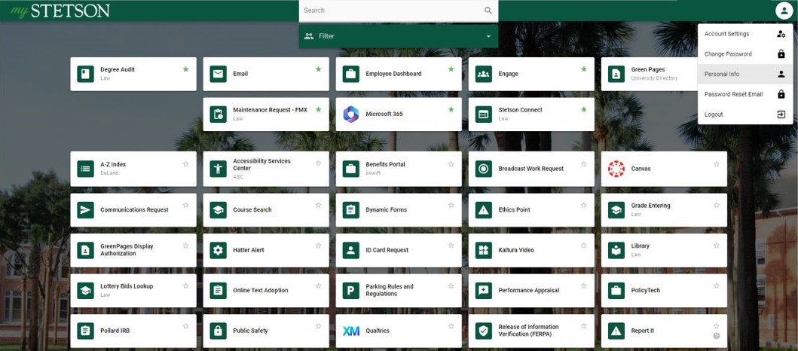Image resolution: width=798 pixels, height=351 pixels.
Task: Open the Grade Entering tile
Action: [x=664, y=209]
